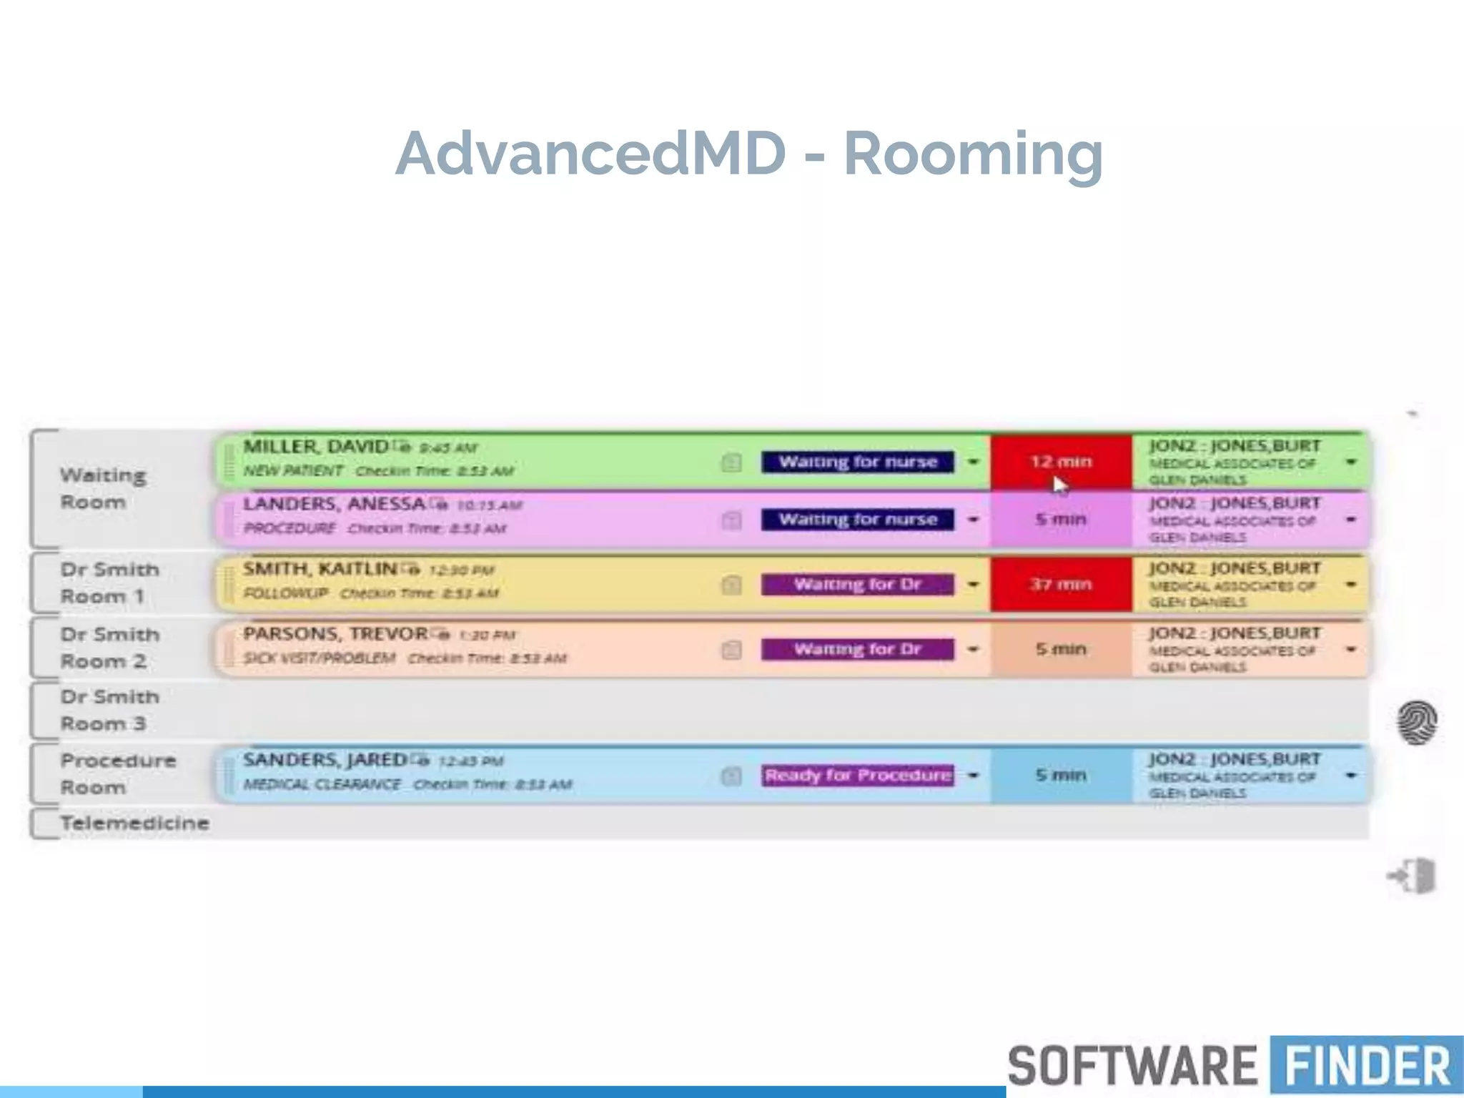This screenshot has width=1464, height=1098.
Task: Click the 5 min timer for LANDERS, ANESSA
Action: [x=1061, y=520]
